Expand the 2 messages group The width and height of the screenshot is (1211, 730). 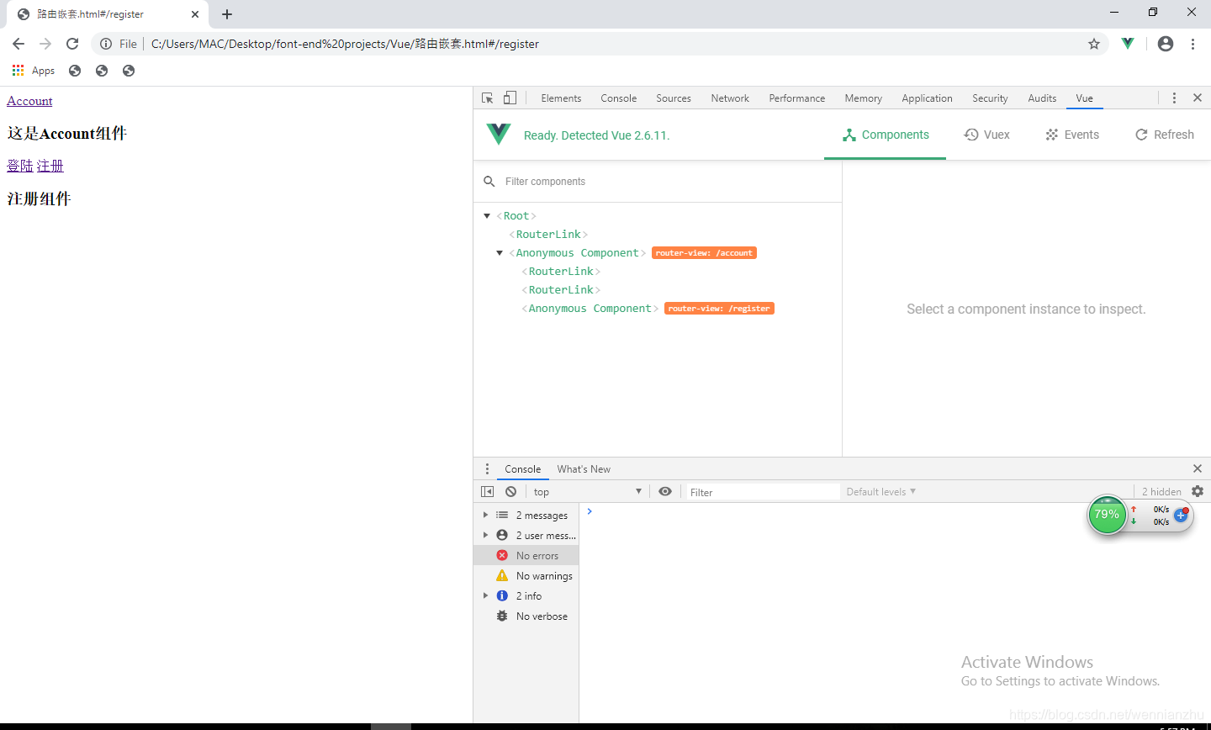[485, 515]
